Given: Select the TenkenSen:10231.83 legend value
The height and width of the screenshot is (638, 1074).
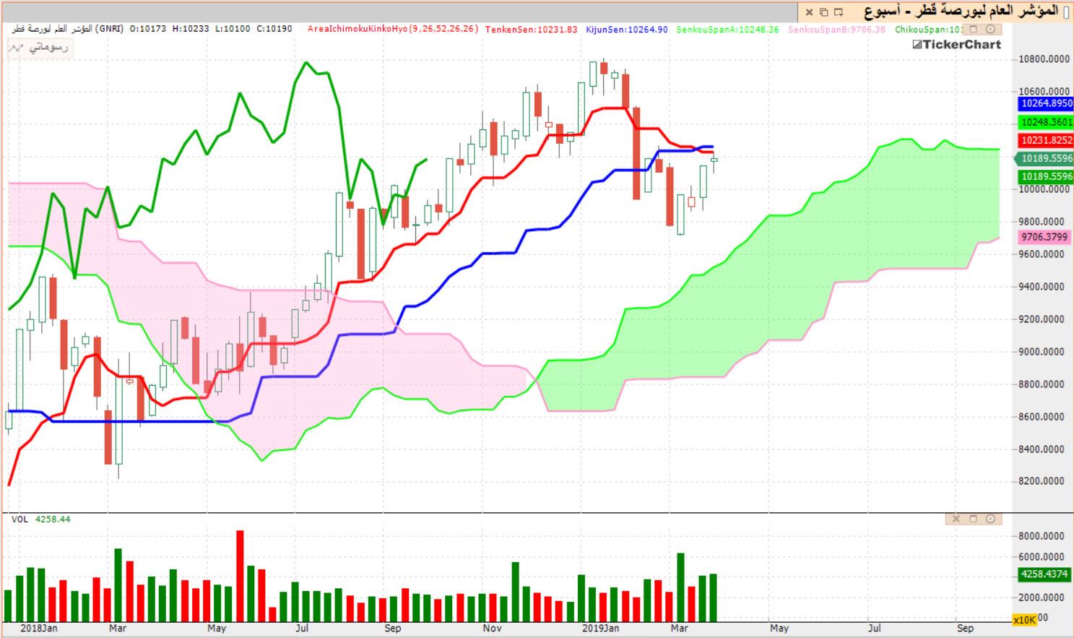Looking at the screenshot, I should click(x=531, y=30).
